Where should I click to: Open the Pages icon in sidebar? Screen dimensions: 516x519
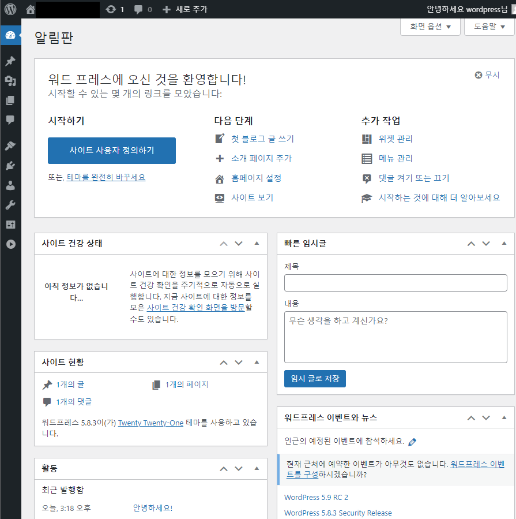pos(10,100)
